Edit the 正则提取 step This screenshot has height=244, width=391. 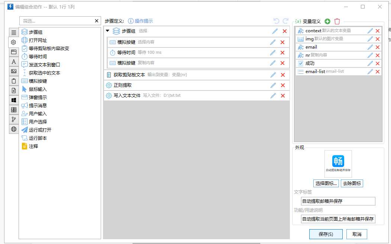pos(273,85)
